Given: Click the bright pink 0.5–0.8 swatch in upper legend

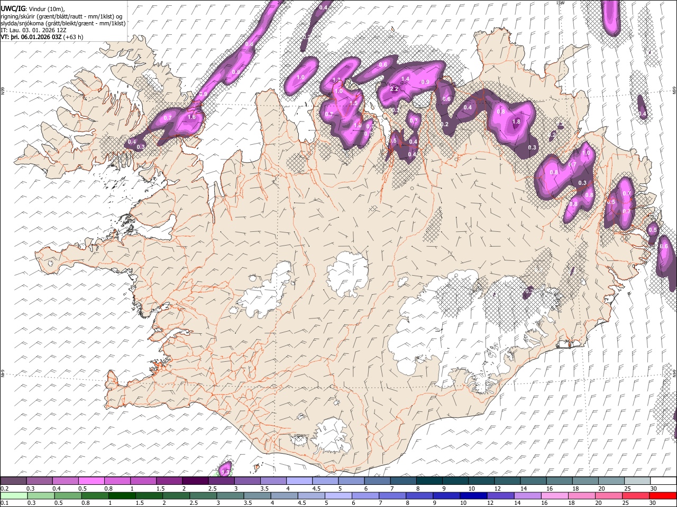Looking at the screenshot, I should tap(92, 481).
